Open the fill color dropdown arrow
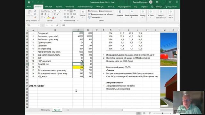Screen dimensions: 205x115 (51, 17)
